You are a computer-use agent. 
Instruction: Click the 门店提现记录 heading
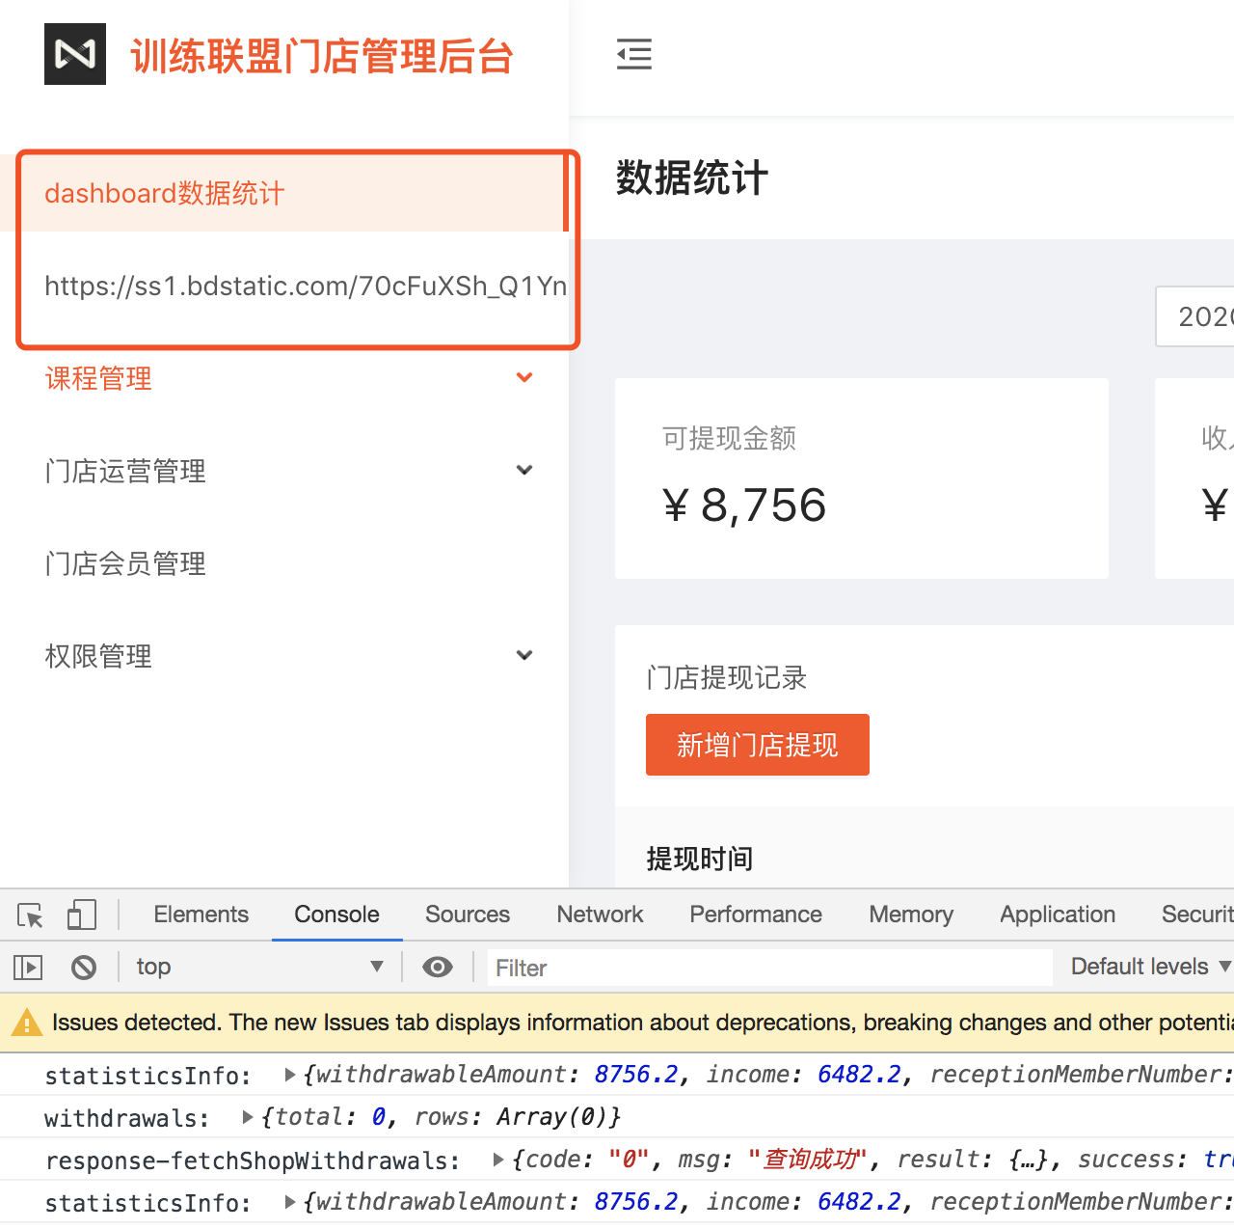727,677
